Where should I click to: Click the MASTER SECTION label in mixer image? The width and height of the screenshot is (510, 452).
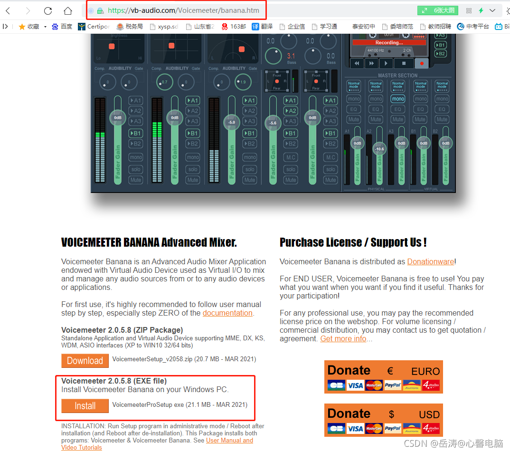397,75
